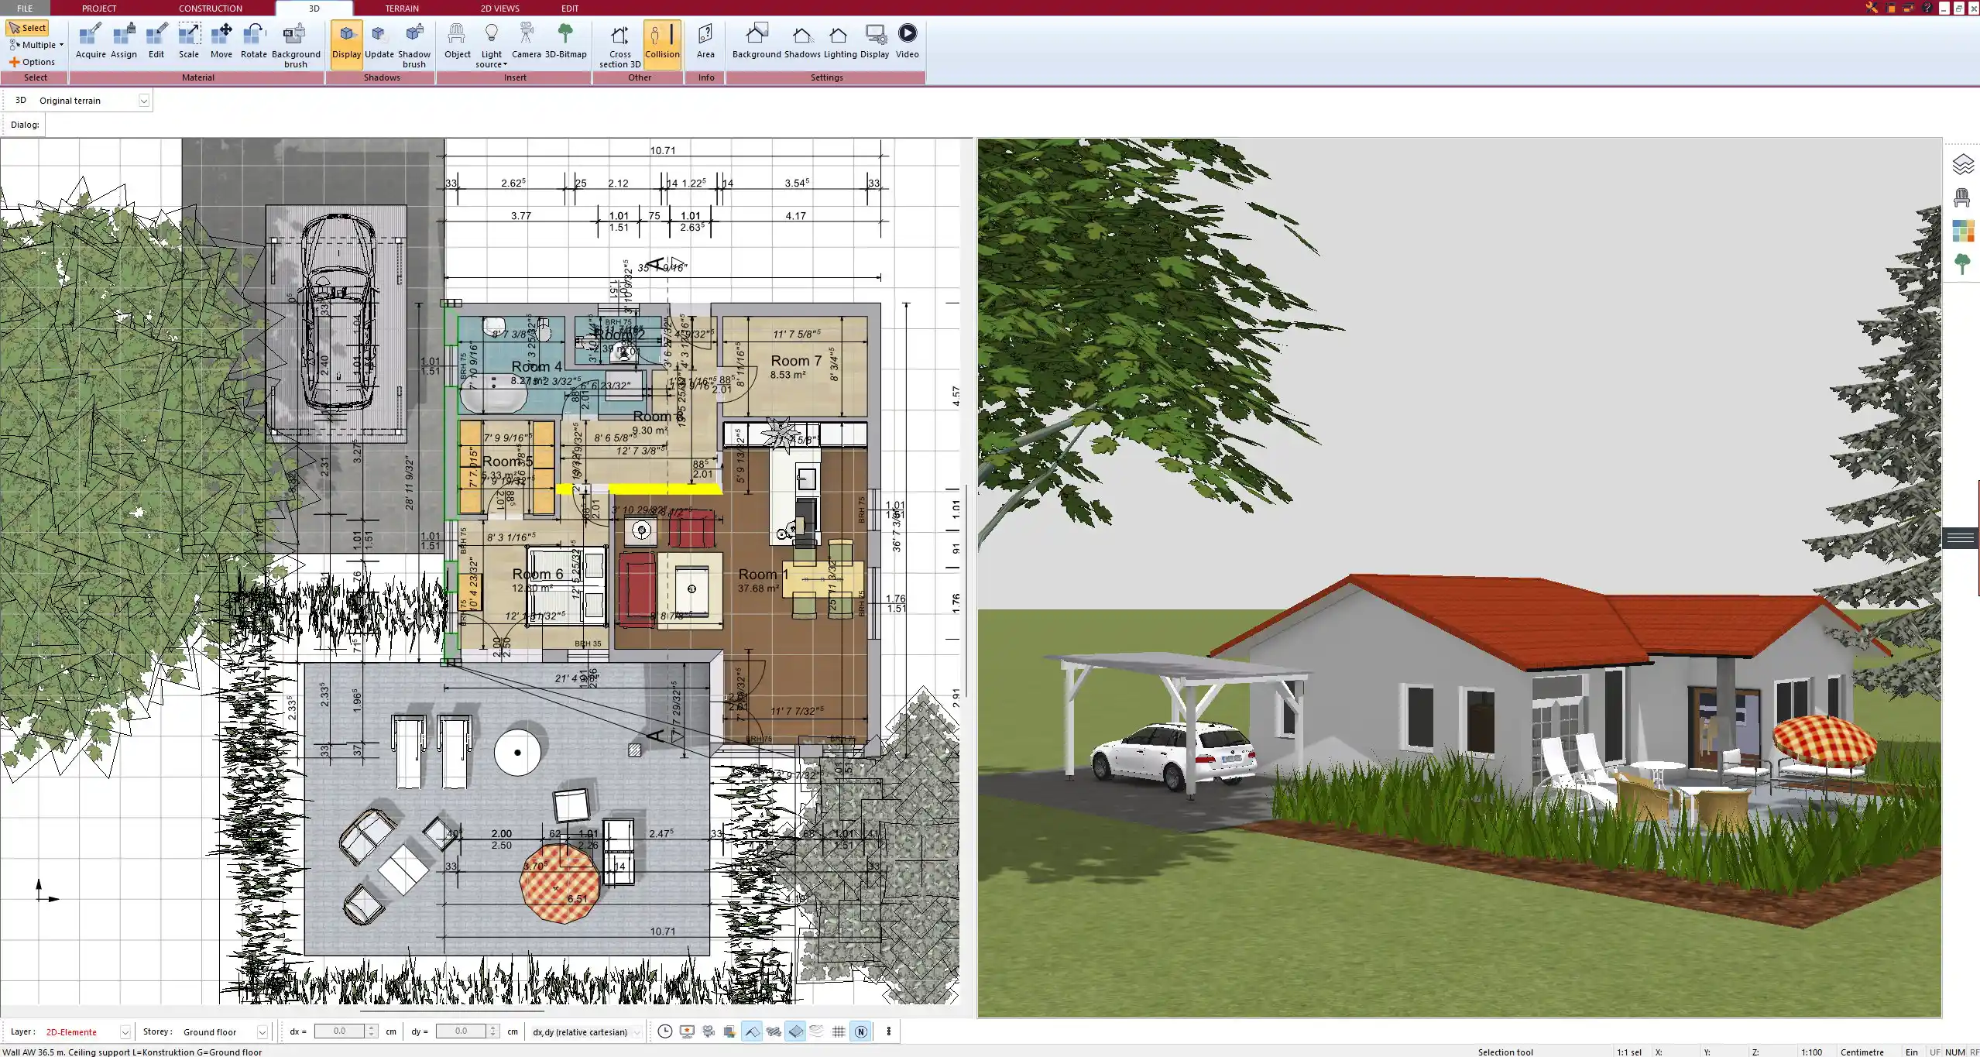Click the stacked layers color icon bottom toolbar
The height and width of the screenshot is (1057, 1980).
pos(729,1031)
